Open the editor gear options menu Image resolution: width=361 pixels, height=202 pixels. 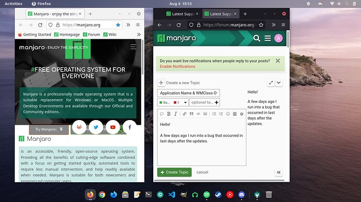coord(242,114)
